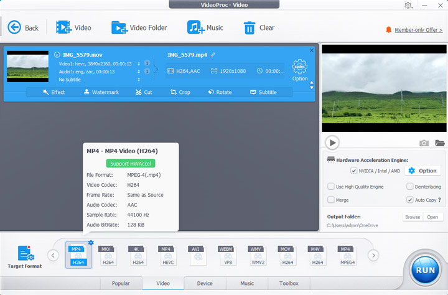
Task: Toggle Auto Copy checkbox
Action: click(409, 200)
